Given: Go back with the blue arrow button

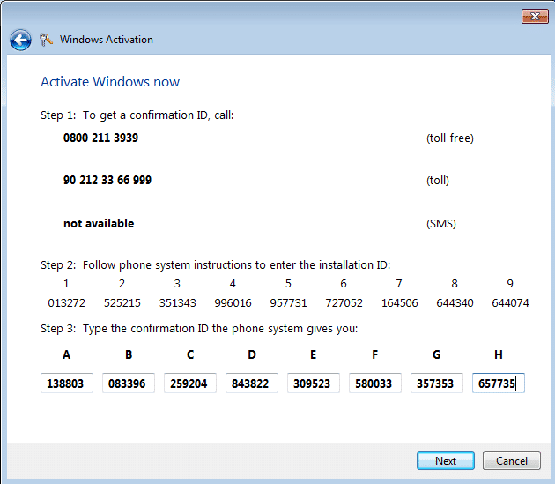Looking at the screenshot, I should click(20, 40).
